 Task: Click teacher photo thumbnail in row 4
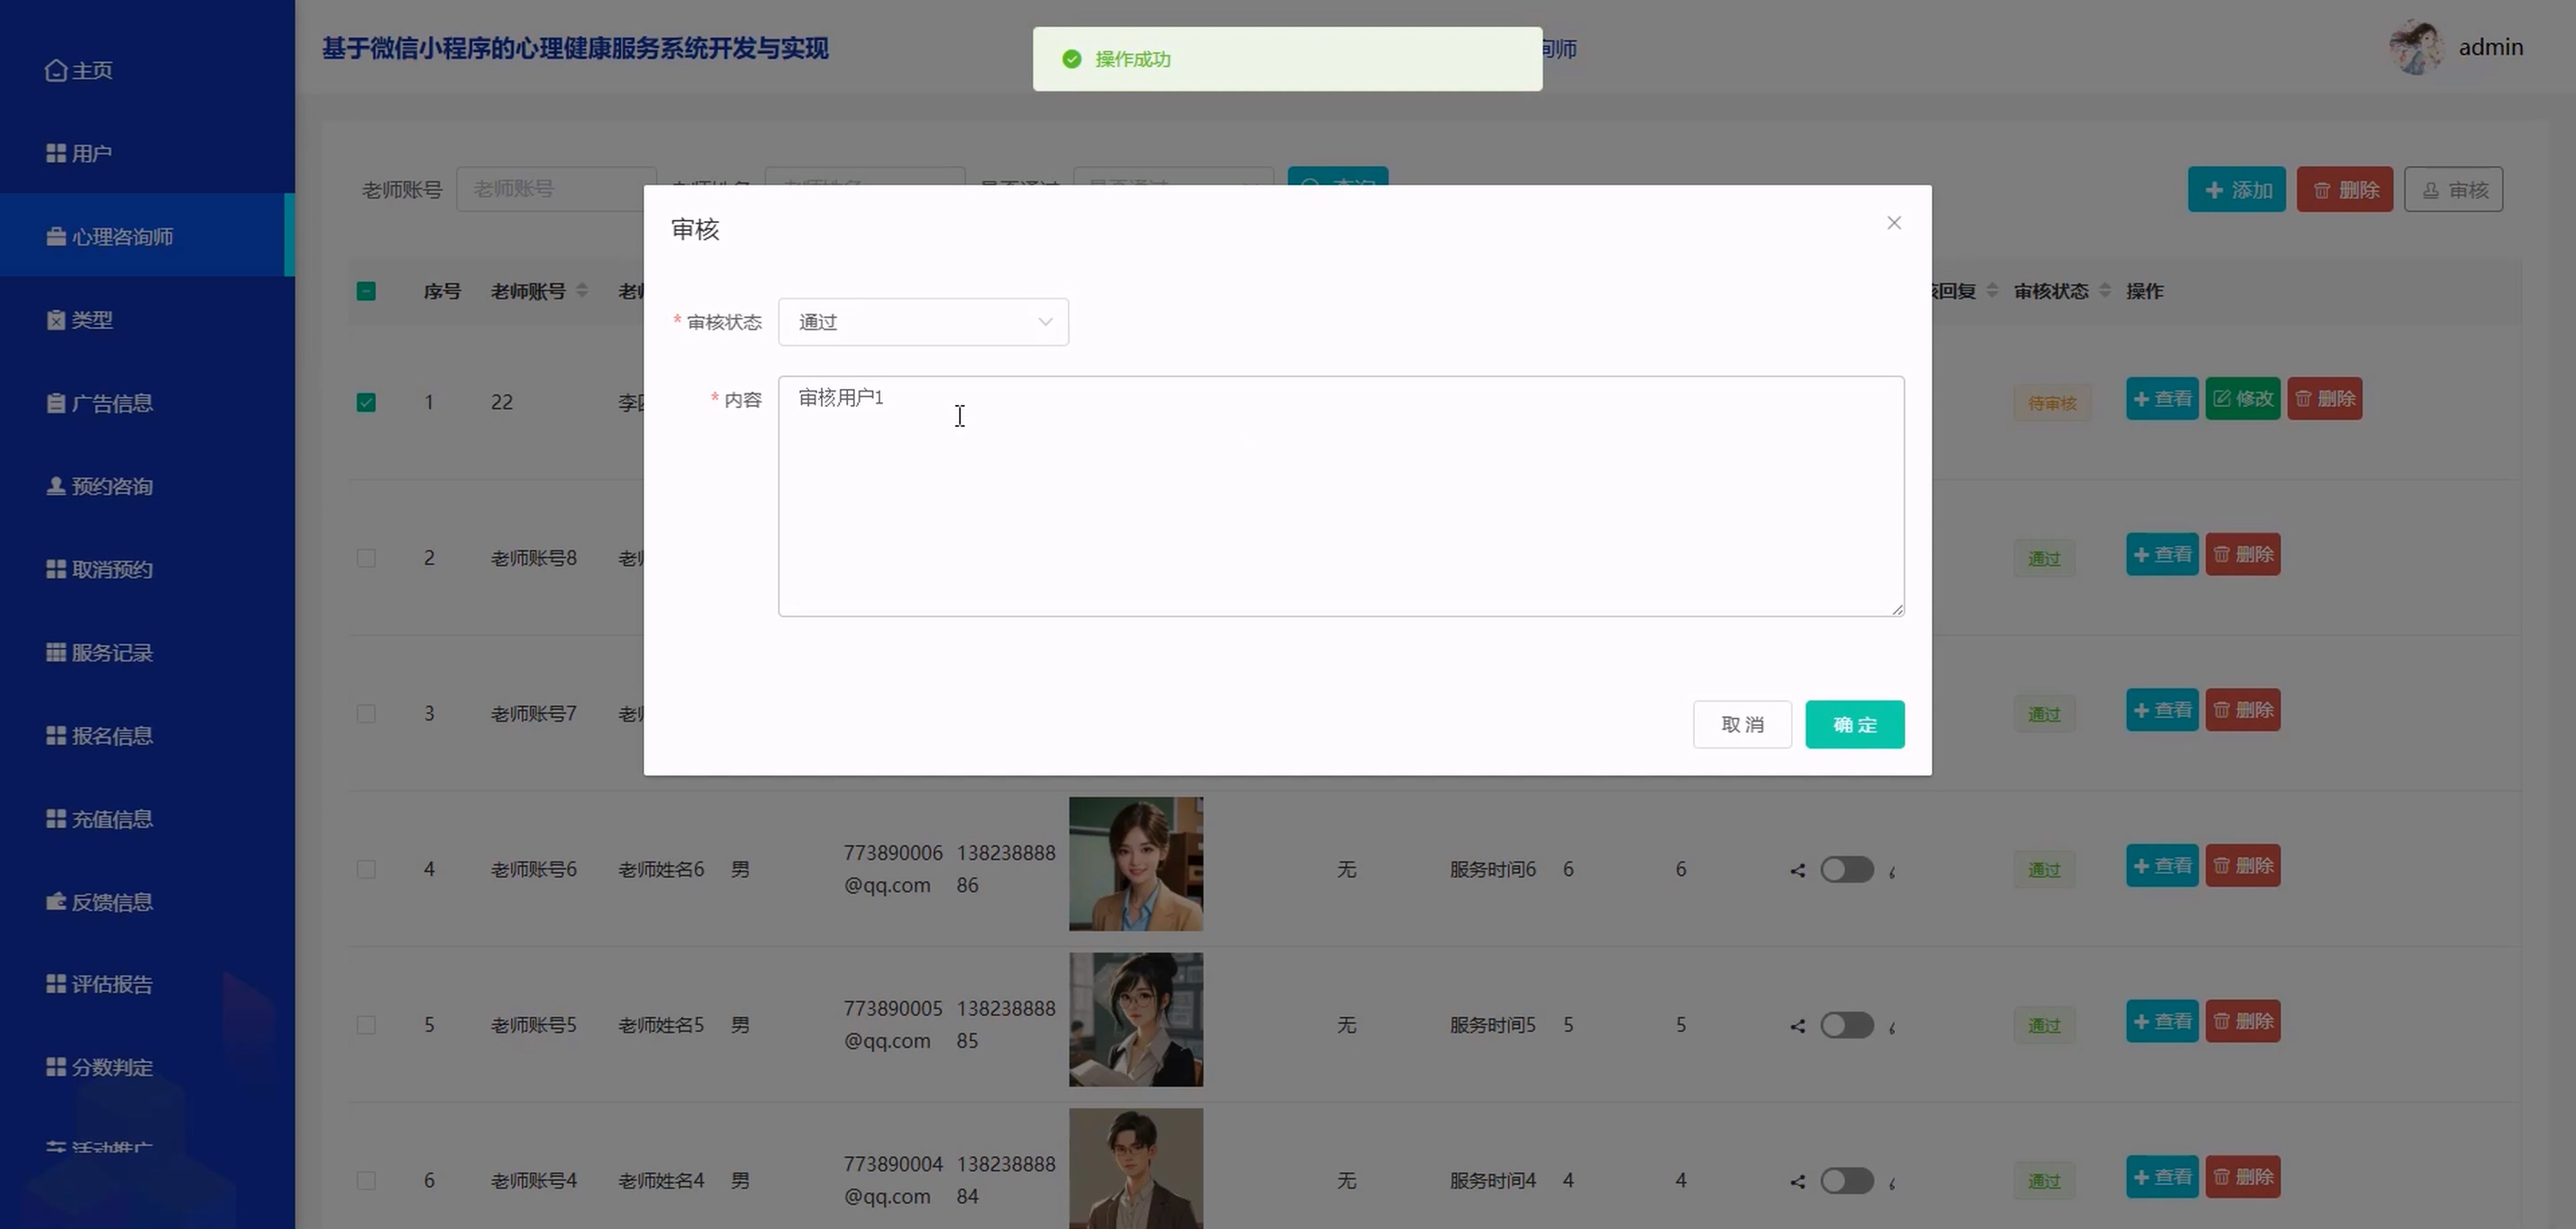1135,864
